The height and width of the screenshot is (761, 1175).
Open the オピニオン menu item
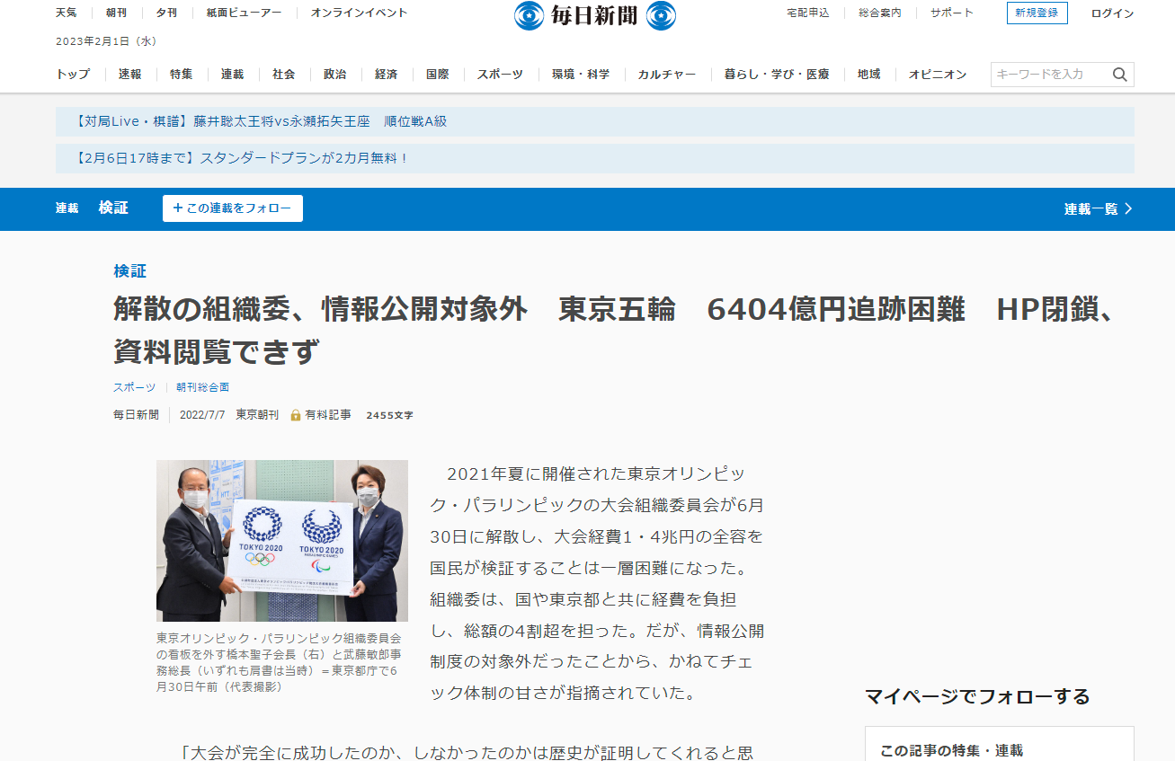click(x=938, y=75)
